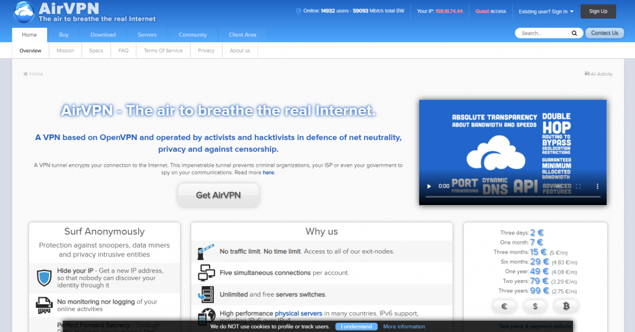Click the Get AirVPN button

[x=218, y=195]
